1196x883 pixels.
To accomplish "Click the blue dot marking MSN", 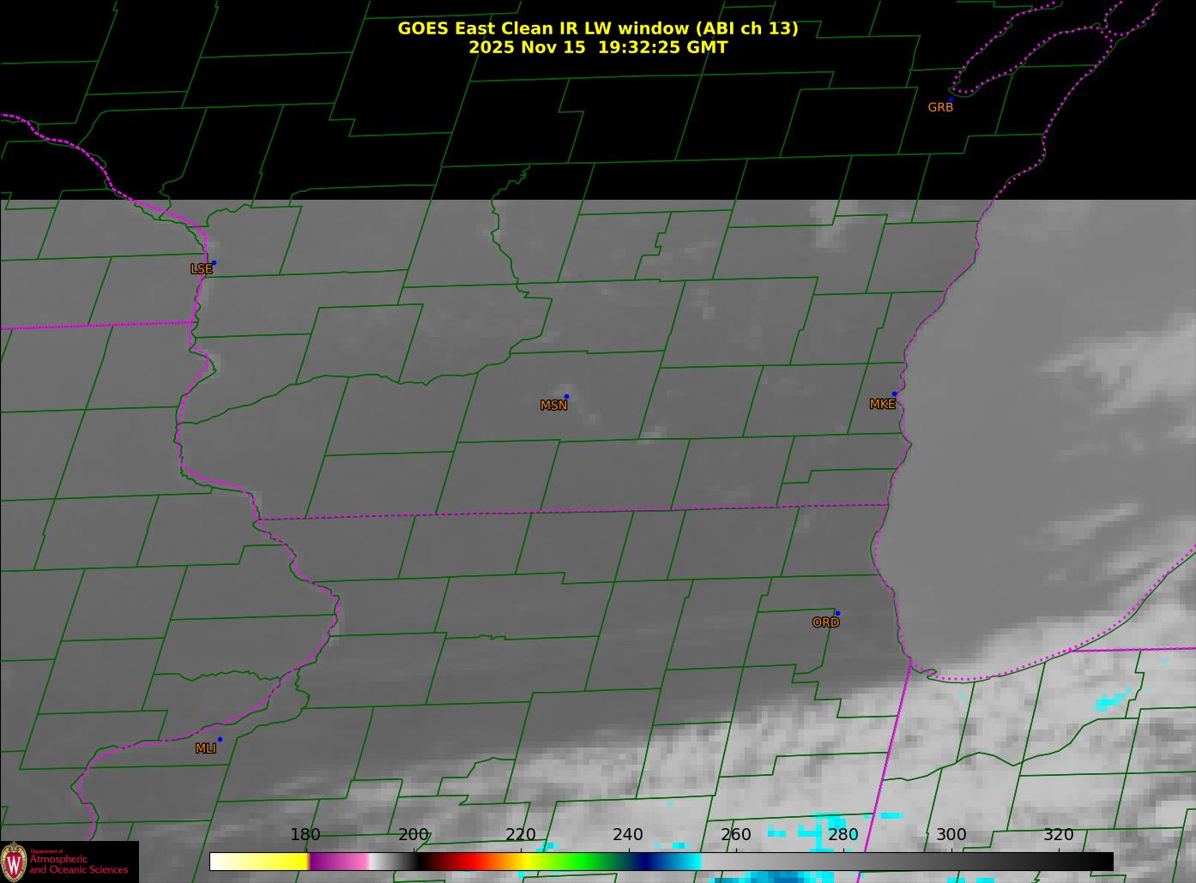I will coord(566,397).
